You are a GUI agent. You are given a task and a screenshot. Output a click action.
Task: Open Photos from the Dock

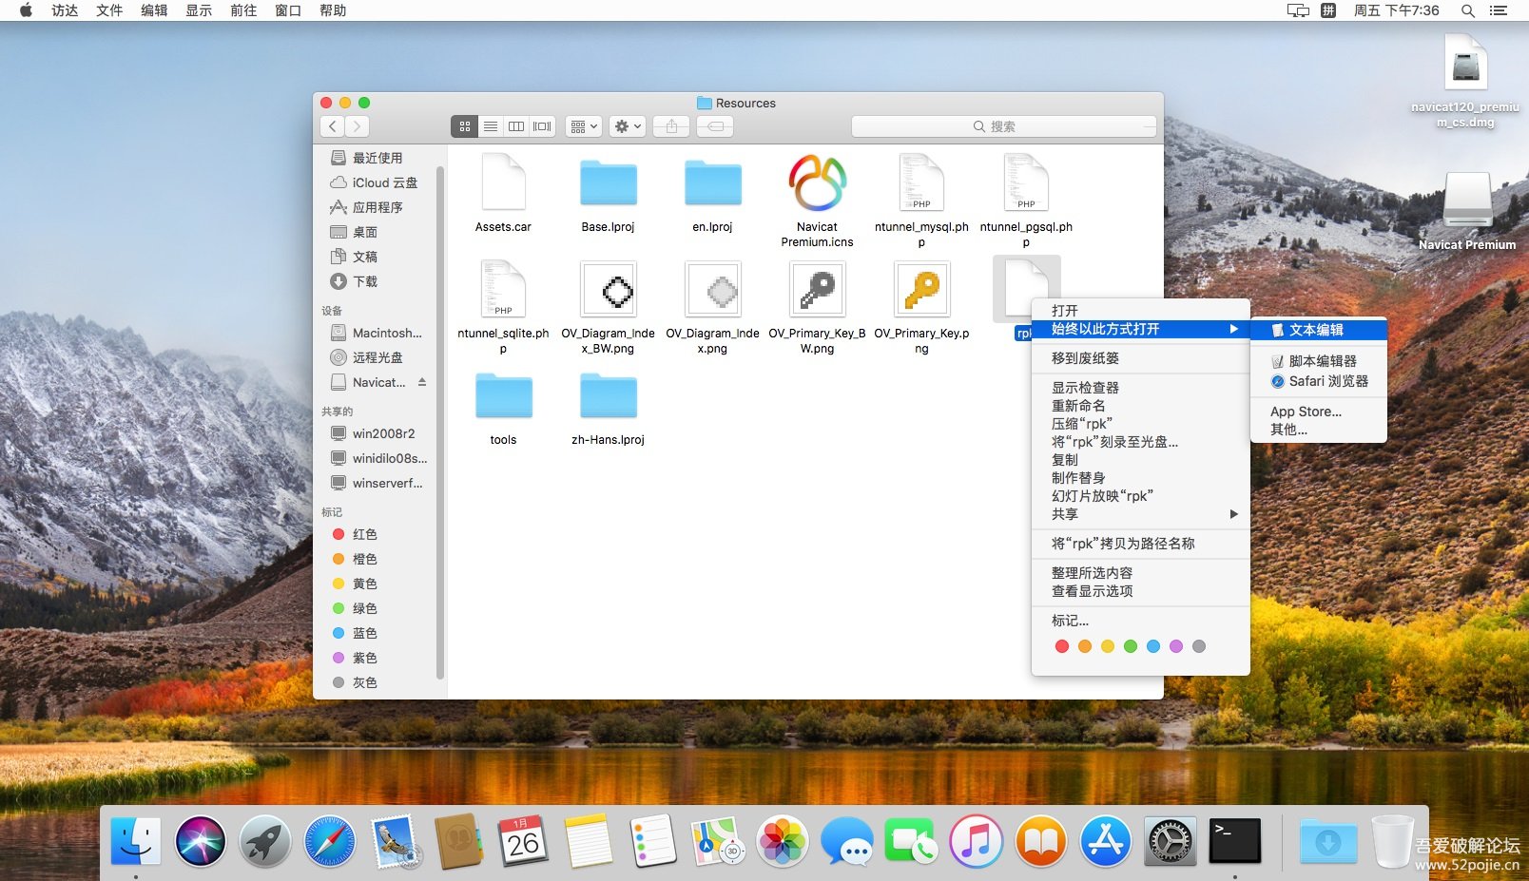pyautogui.click(x=783, y=841)
